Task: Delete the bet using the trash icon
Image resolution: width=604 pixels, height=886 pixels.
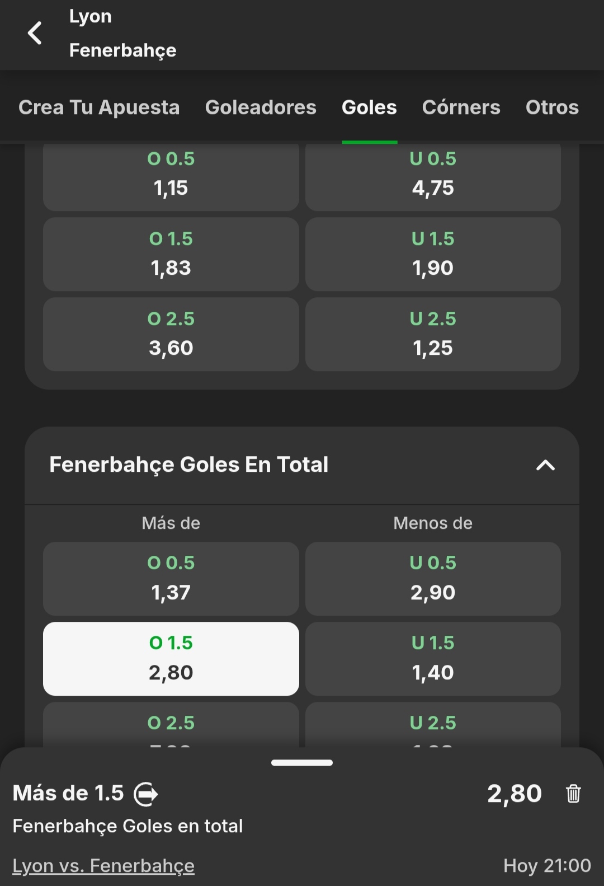Action: coord(573,794)
